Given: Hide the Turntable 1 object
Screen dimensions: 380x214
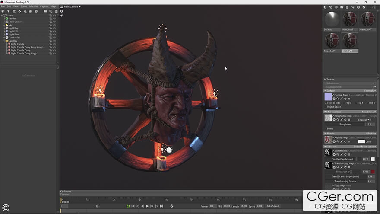Looking at the screenshot, I should (x=54, y=38).
